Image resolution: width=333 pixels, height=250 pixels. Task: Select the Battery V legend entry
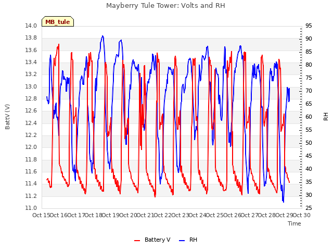(x=152, y=240)
